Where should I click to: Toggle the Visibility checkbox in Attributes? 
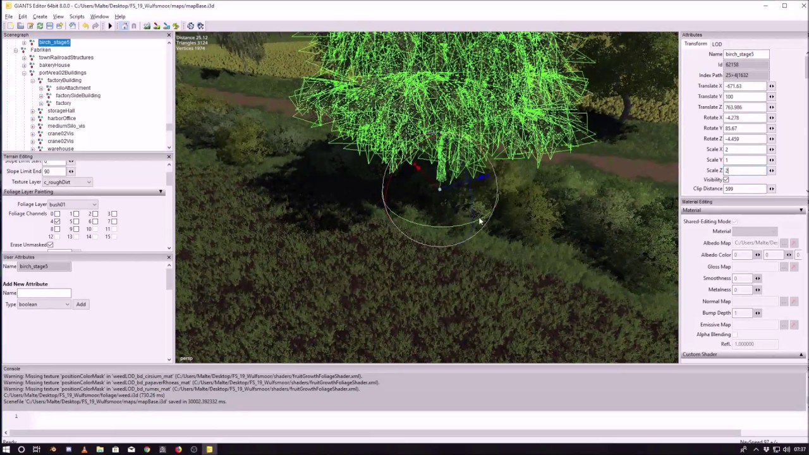[x=726, y=180]
